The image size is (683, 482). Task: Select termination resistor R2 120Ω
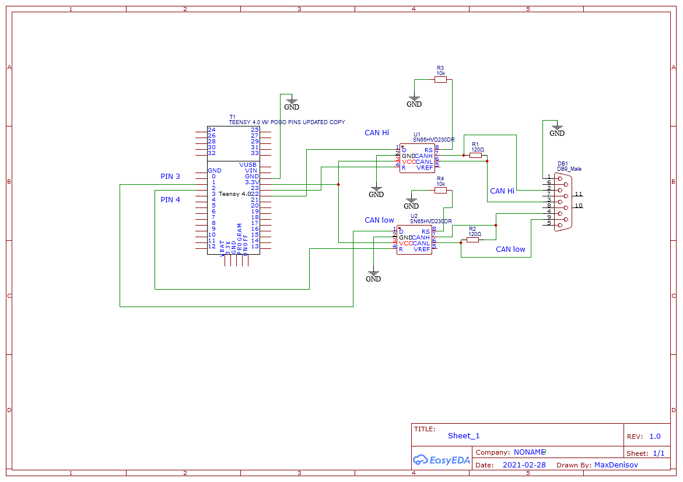(474, 239)
